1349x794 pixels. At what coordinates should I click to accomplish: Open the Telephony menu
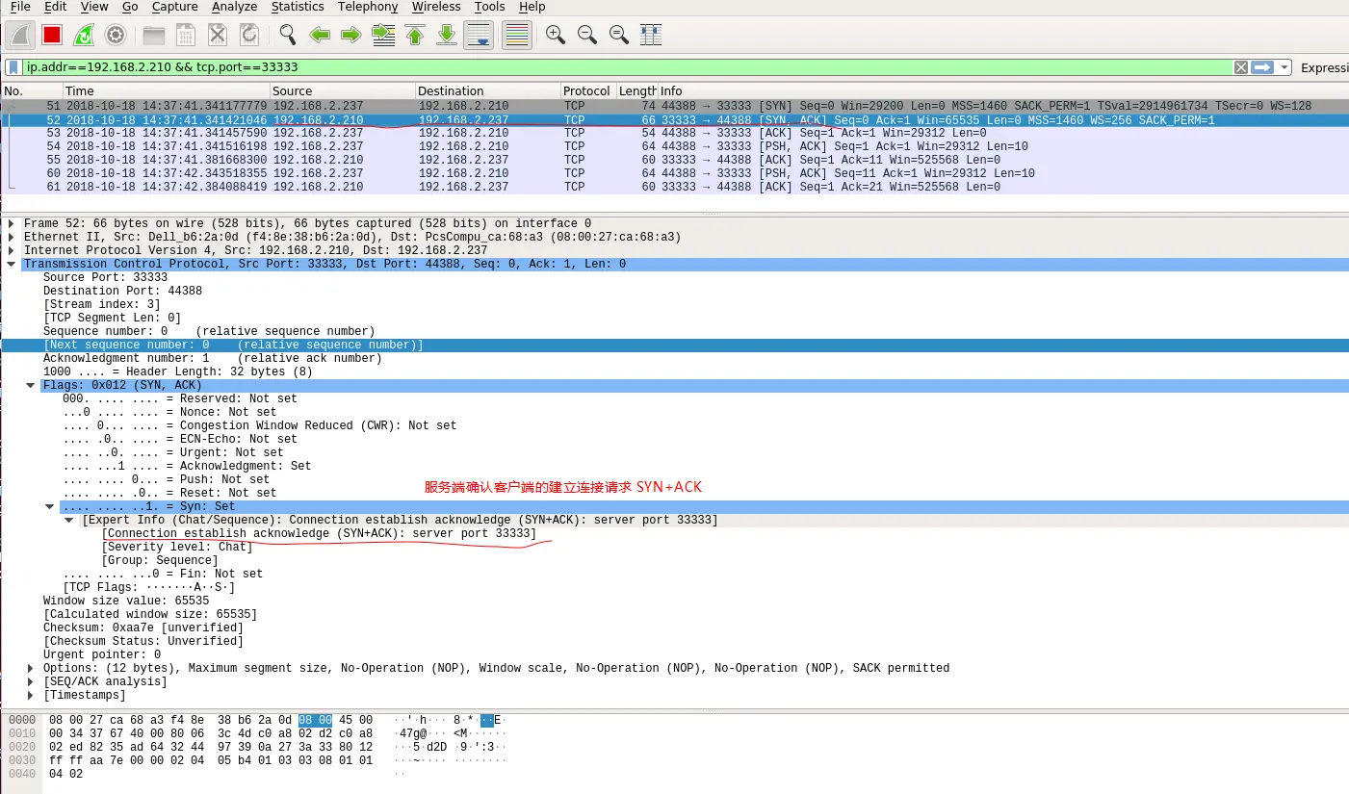[x=368, y=7]
